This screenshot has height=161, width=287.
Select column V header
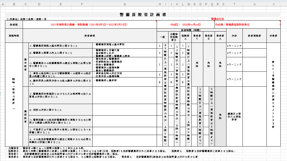[274, 4]
